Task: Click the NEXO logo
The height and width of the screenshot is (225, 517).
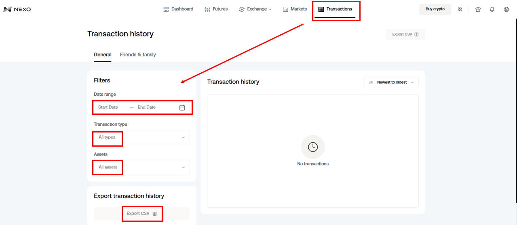Action: (17, 9)
